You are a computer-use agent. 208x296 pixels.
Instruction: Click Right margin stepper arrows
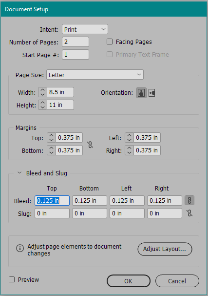129,150
